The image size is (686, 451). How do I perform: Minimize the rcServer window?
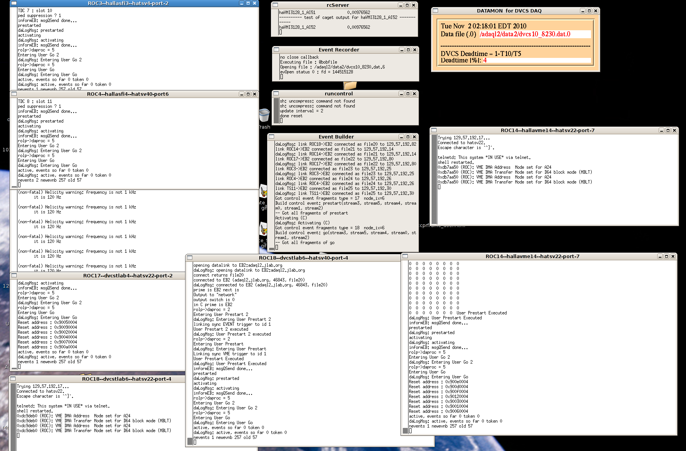pyautogui.click(x=401, y=5)
